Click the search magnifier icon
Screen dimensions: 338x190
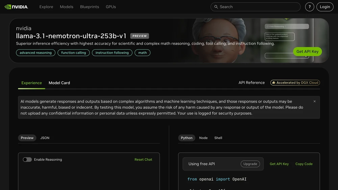point(216,7)
